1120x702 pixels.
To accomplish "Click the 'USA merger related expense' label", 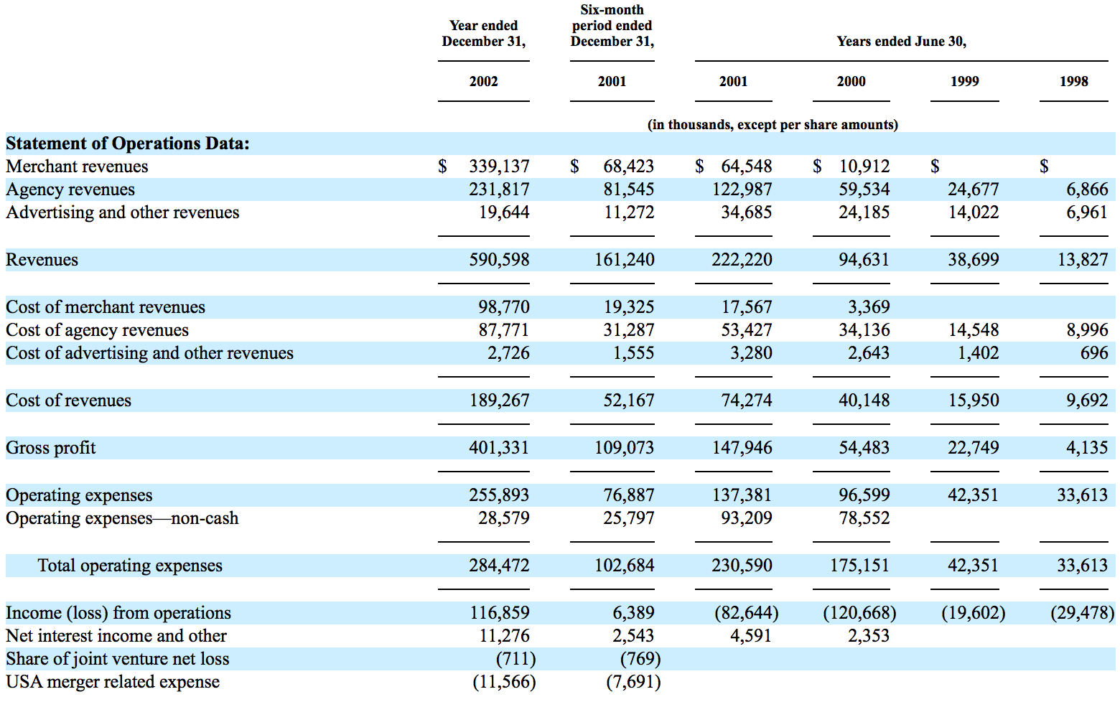I will click(113, 682).
